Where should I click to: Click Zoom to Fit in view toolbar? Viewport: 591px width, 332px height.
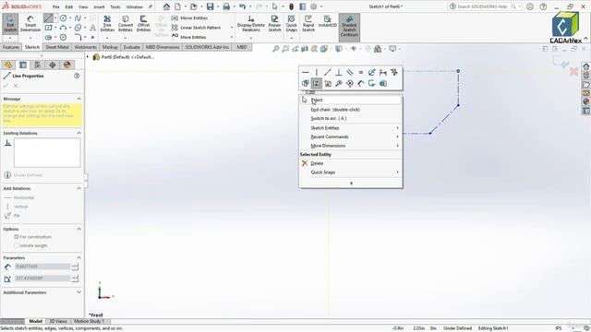(276, 49)
